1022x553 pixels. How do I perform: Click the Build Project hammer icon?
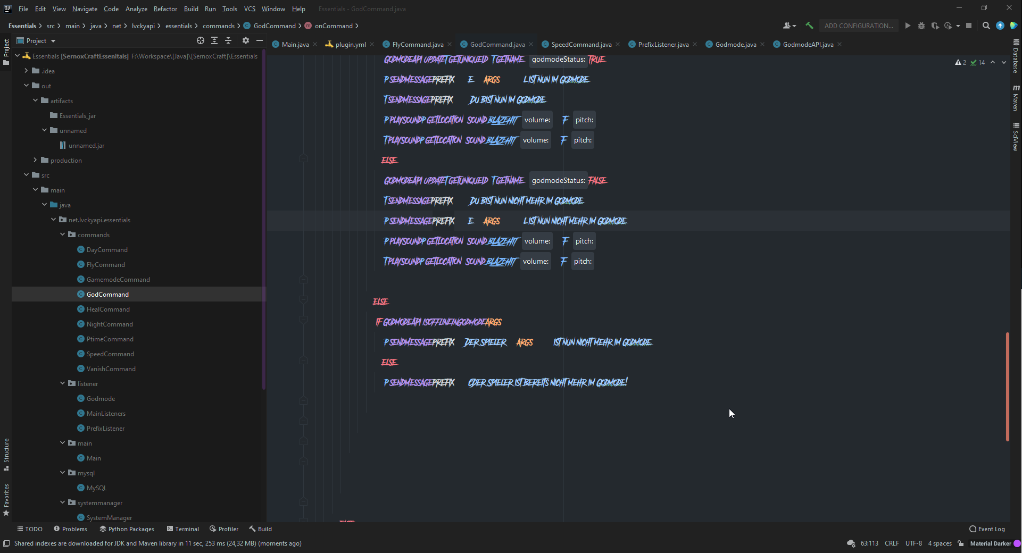tap(809, 26)
